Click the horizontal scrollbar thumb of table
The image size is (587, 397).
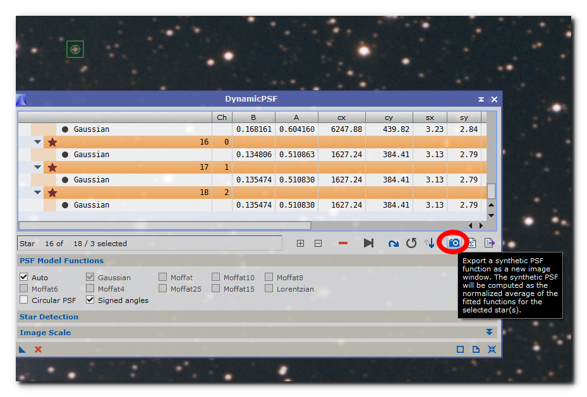165,225
